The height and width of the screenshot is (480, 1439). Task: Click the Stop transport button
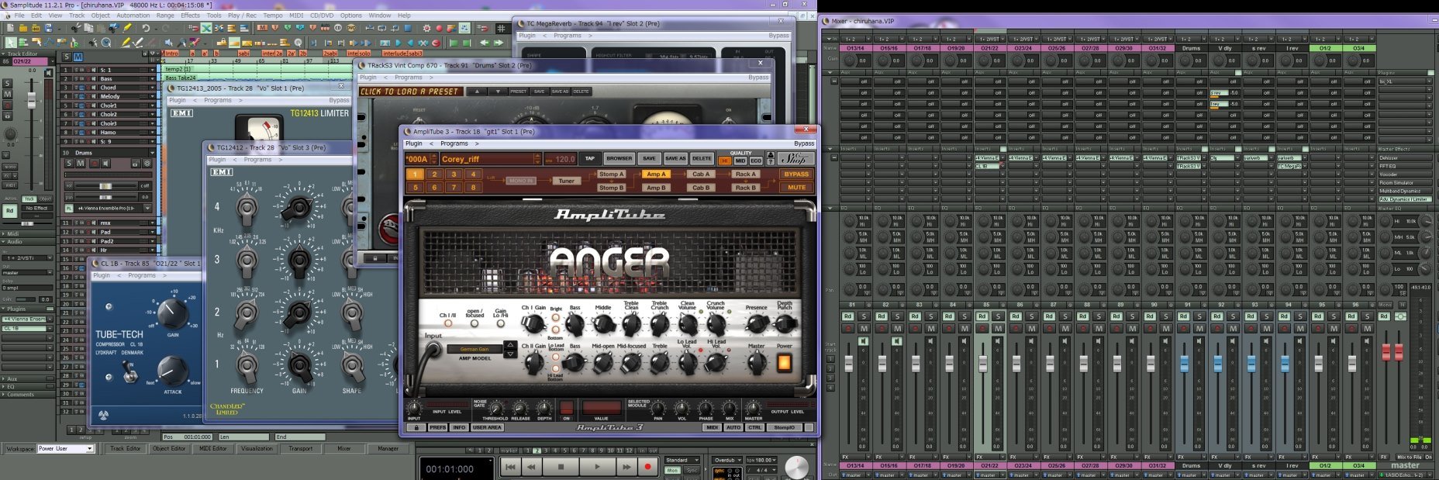(561, 467)
